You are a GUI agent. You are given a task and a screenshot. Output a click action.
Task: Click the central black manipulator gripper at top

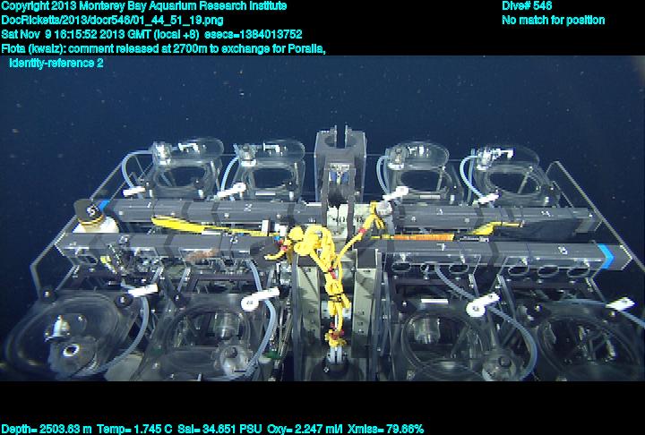(x=341, y=148)
